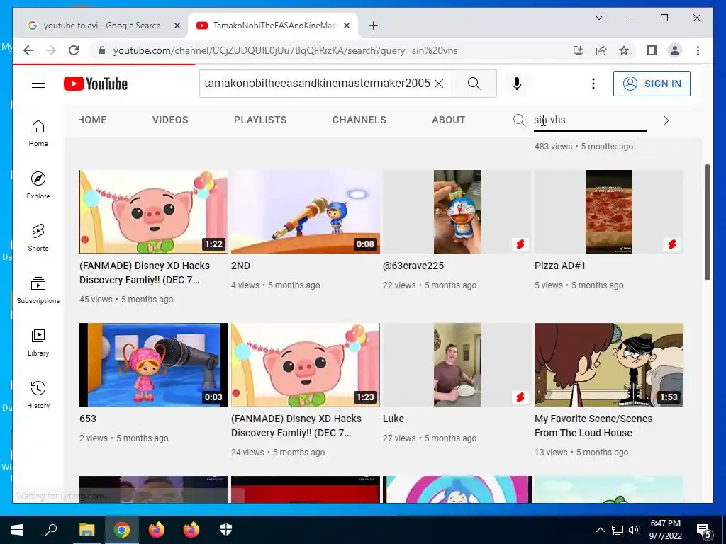Reload the page
Viewport: 726px width, 544px height.
[74, 50]
